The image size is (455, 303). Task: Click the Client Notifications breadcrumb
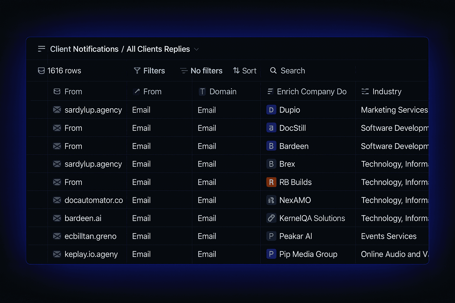pos(84,49)
